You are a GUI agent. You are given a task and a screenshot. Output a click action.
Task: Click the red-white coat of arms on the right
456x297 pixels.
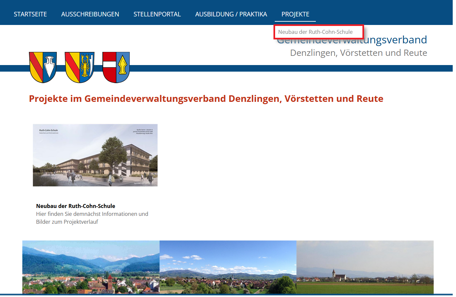116,67
